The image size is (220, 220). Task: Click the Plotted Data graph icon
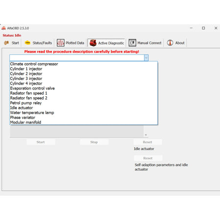[x=61, y=43]
